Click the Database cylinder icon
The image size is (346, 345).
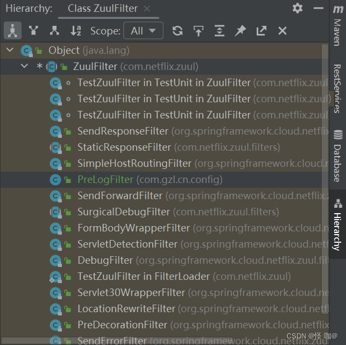click(338, 135)
